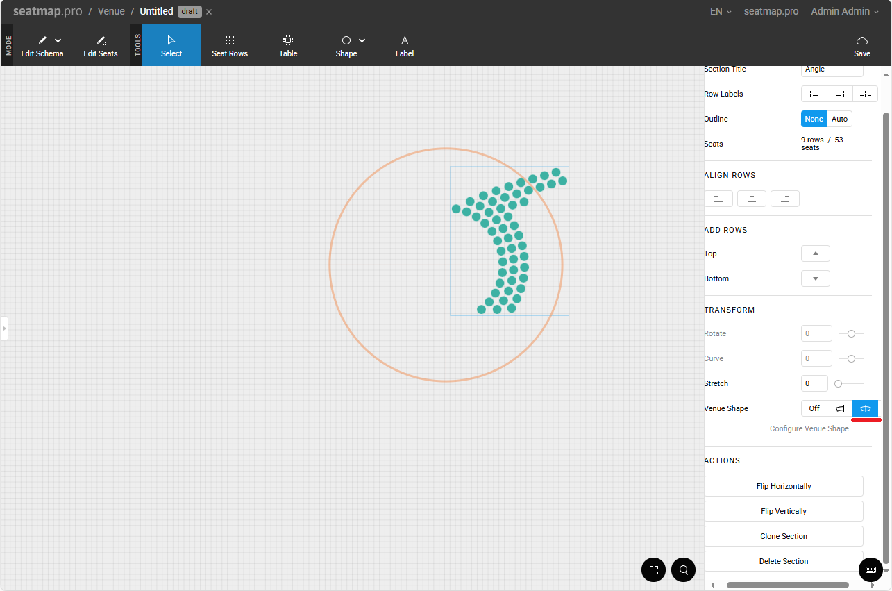Set Outline to None
Screen dimensions: 892x591
814,119
